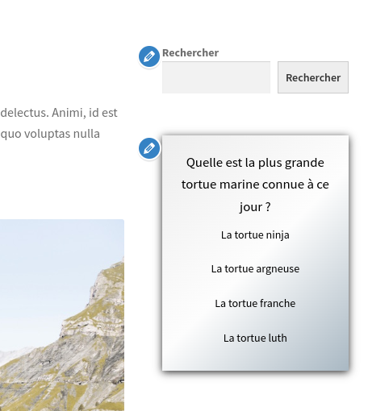Image resolution: width=368 pixels, height=411 pixels.
Task: Click the text 'quo voluptas nulla'
Action: point(50,134)
